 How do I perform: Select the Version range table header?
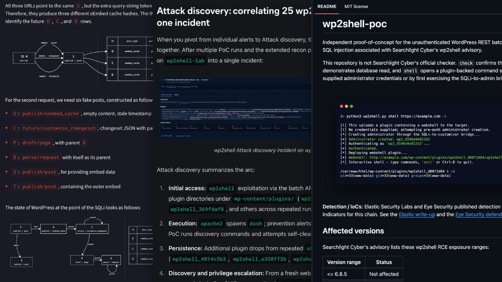coord(344,262)
